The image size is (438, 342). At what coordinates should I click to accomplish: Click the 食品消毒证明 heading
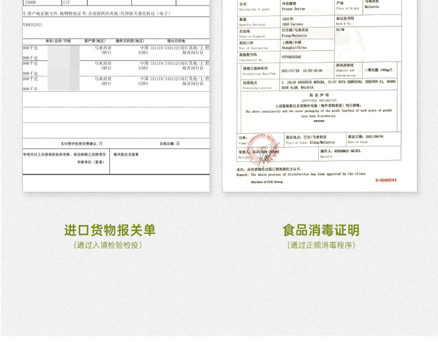coord(321,230)
